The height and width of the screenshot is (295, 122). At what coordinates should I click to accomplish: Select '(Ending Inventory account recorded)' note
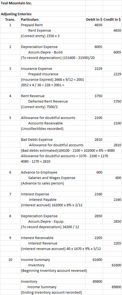click(52, 292)
